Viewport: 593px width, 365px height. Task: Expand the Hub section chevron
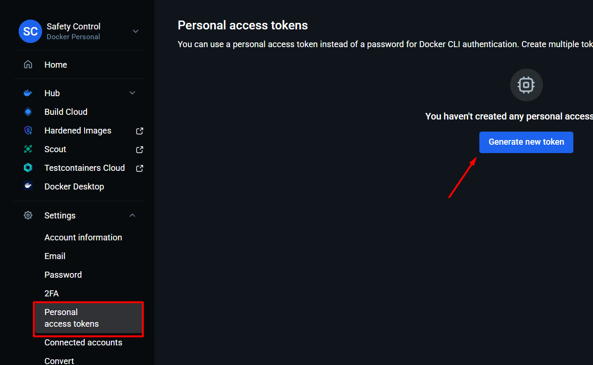(x=132, y=93)
